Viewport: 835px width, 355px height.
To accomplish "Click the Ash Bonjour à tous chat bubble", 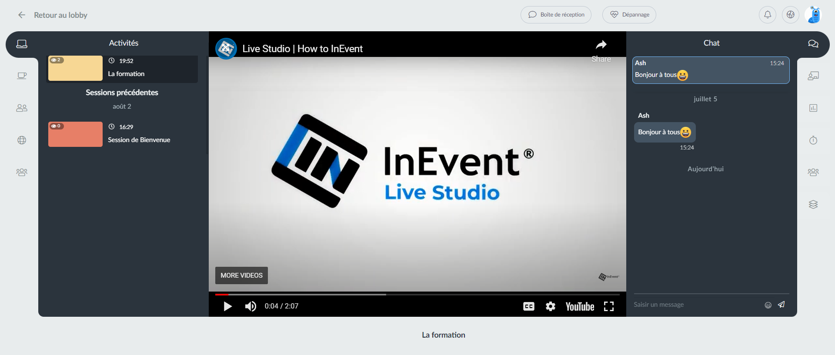I will click(x=665, y=132).
